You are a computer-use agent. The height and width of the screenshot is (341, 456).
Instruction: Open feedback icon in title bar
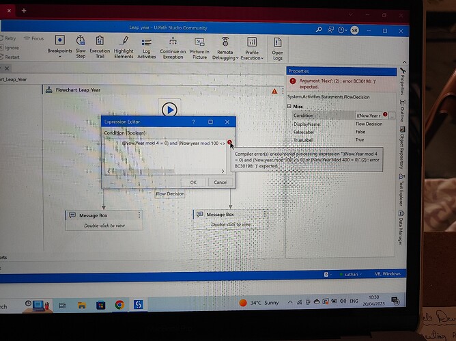[330, 29]
